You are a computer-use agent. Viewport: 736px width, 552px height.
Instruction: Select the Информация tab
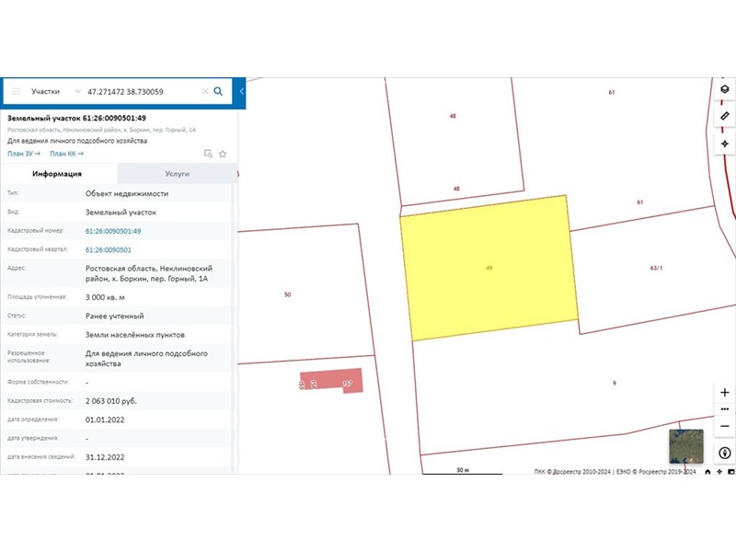(57, 173)
